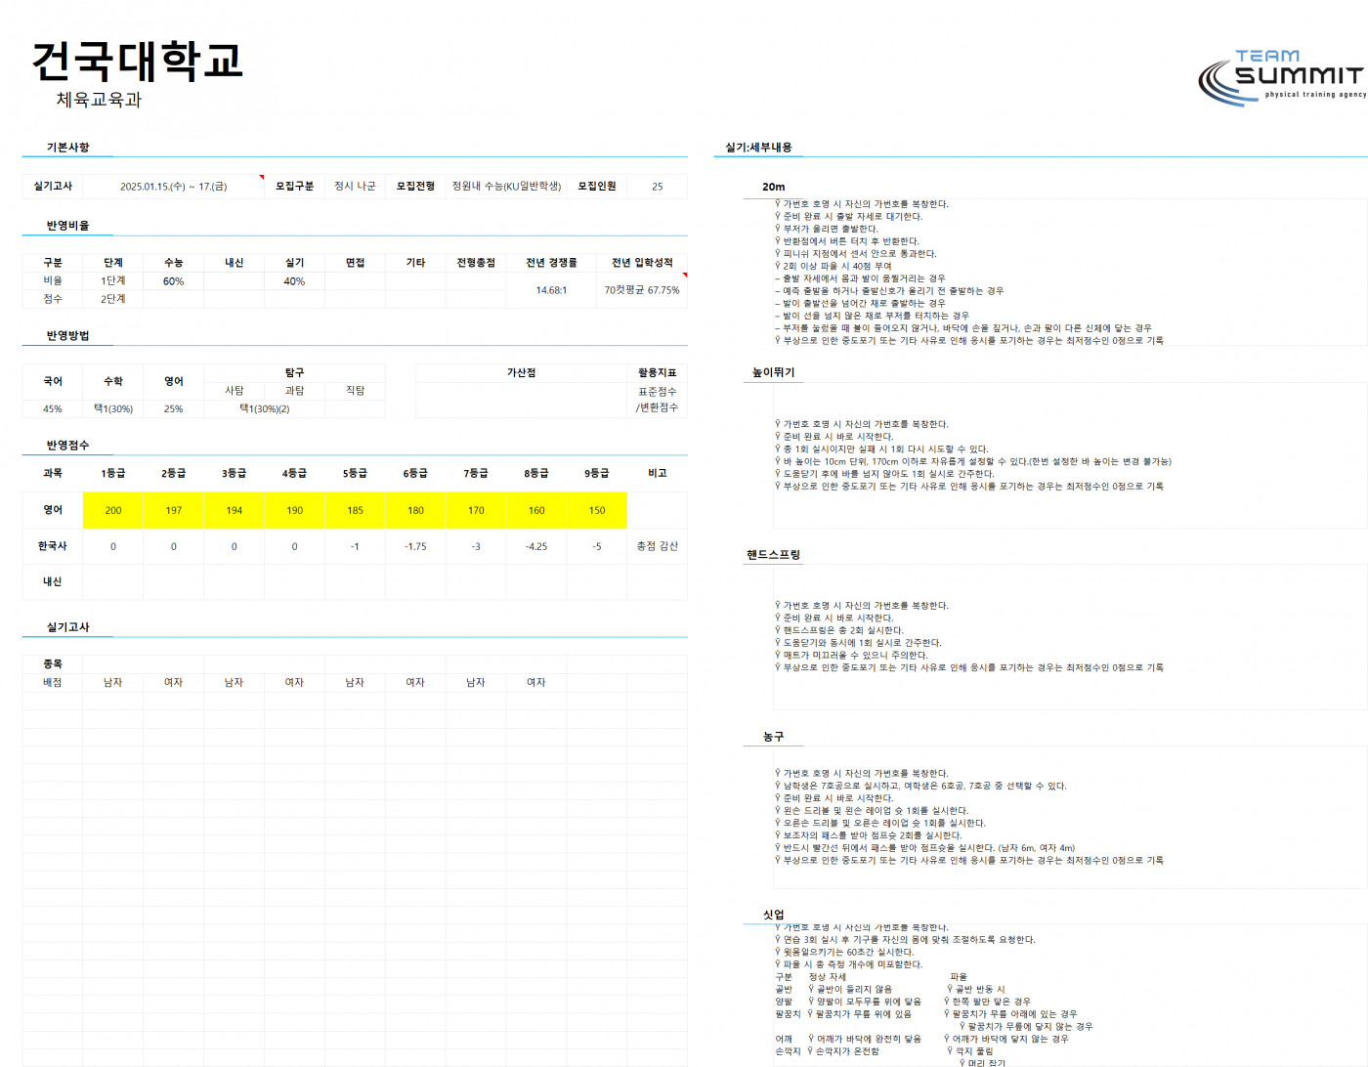
Task: Select the 모집인원 value 25 cell
Action: 658,187
